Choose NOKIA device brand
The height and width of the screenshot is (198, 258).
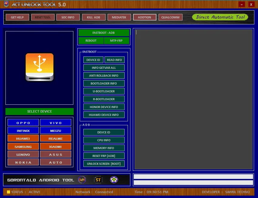pyautogui.click(x=23, y=162)
